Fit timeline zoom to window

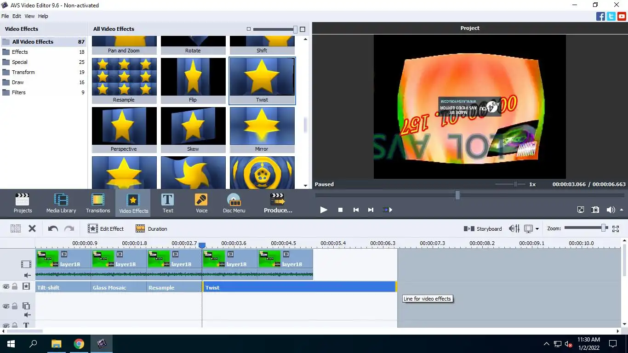click(x=616, y=228)
